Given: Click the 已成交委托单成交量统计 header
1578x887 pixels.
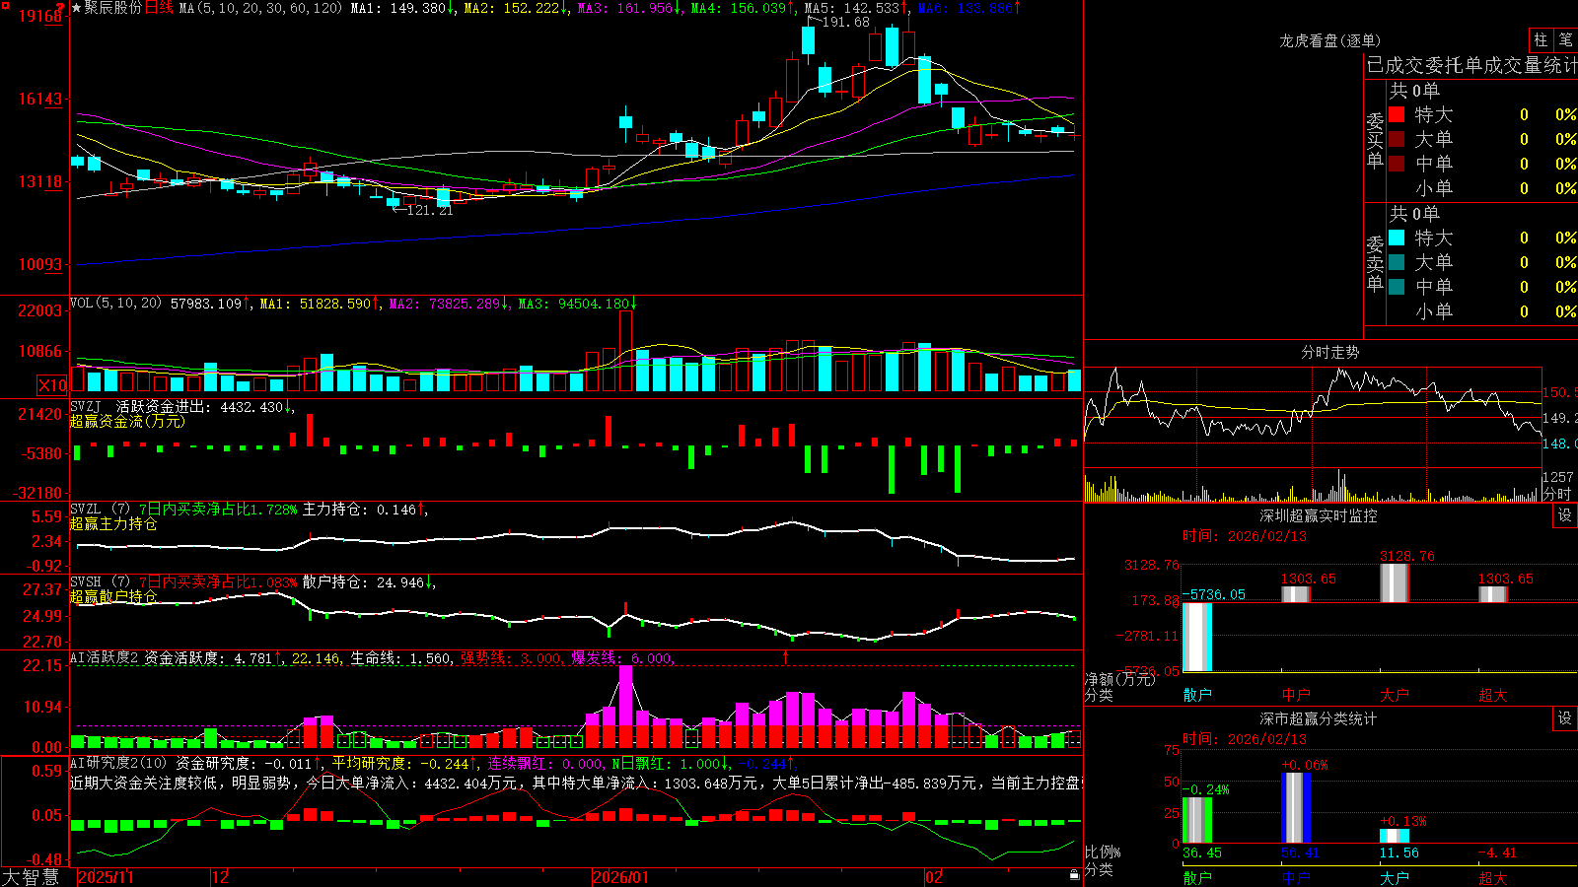Looking at the screenshot, I should (1471, 65).
